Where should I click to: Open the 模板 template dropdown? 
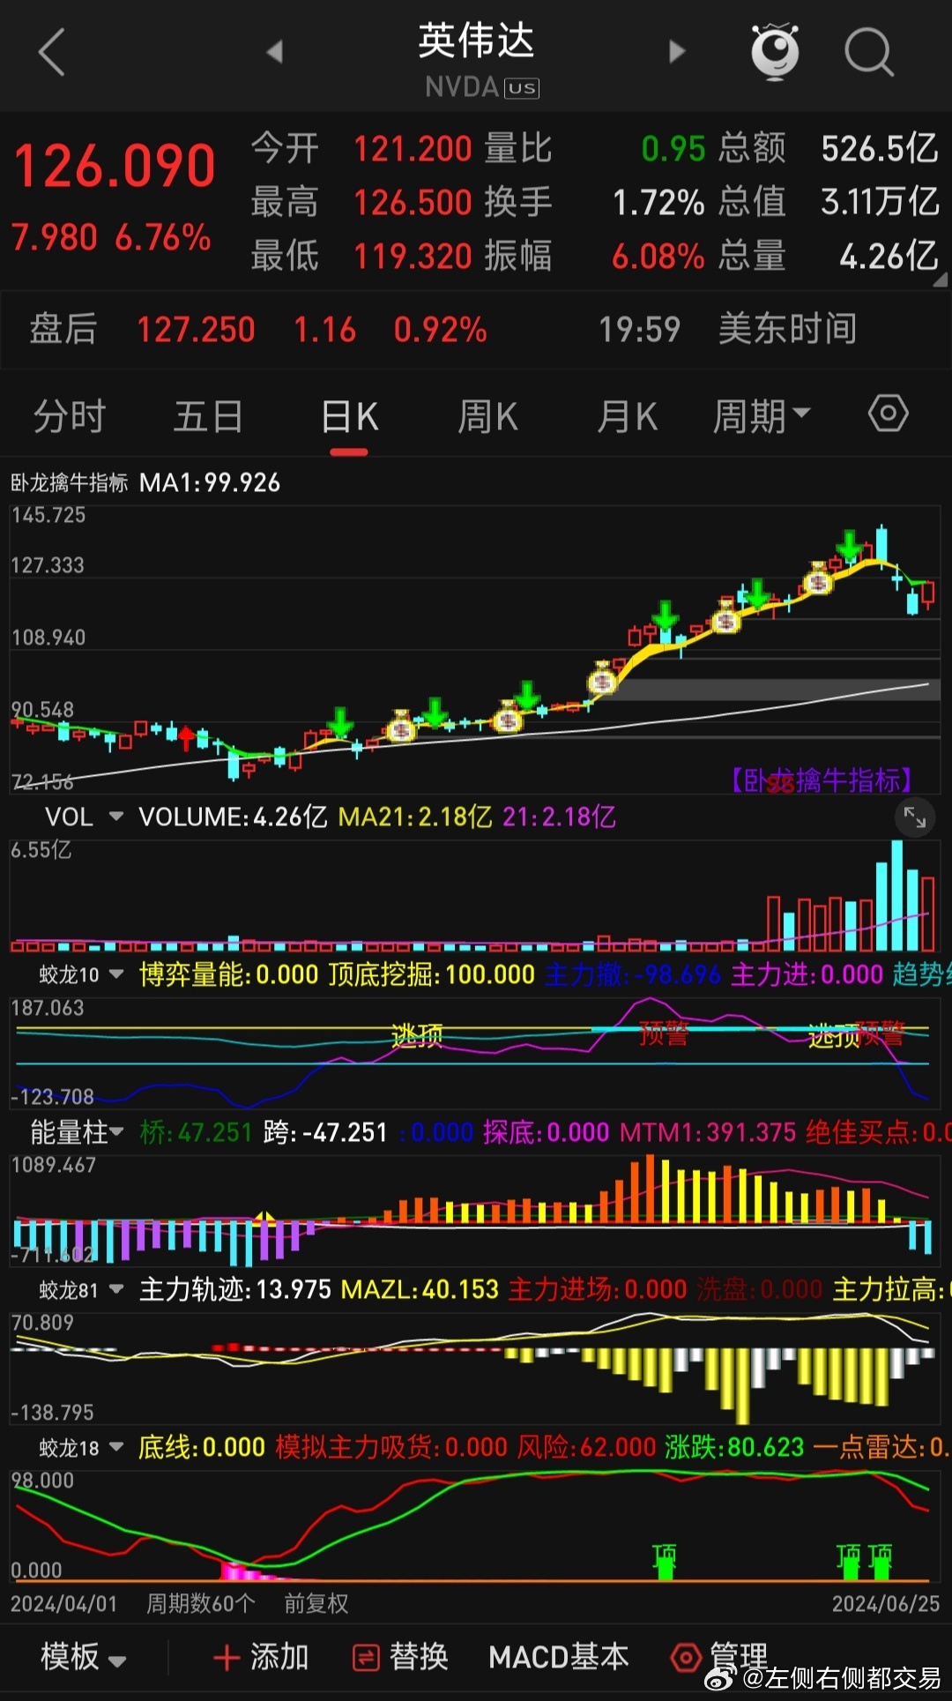[x=84, y=1658]
